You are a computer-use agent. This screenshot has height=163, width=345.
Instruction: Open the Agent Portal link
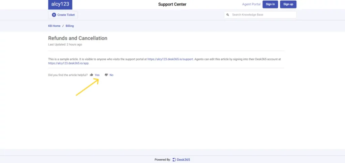(251, 4)
